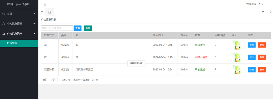Screen dimensions: 273x99
Task: Open the home tab with house icon
Action: click(x=50, y=12)
